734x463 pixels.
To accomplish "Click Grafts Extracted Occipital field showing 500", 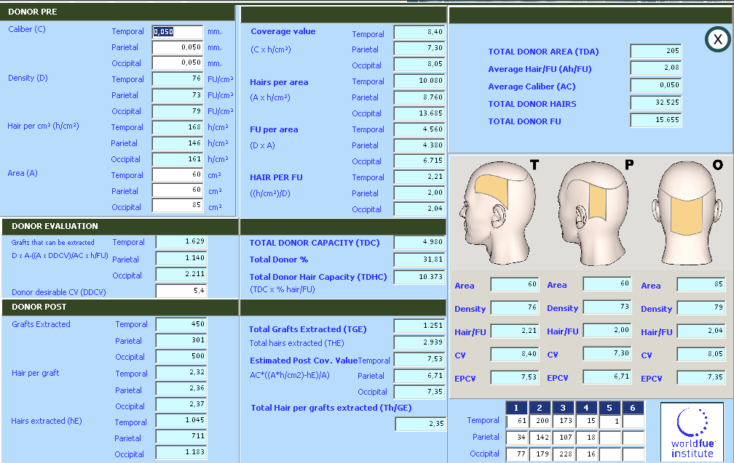I will (x=181, y=357).
